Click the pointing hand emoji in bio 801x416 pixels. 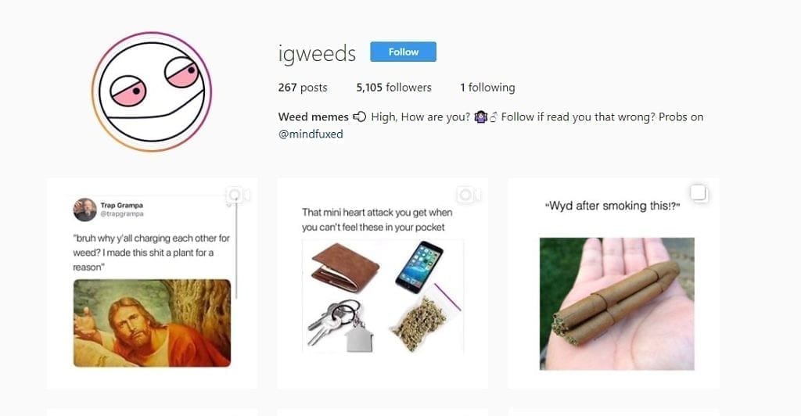click(360, 117)
